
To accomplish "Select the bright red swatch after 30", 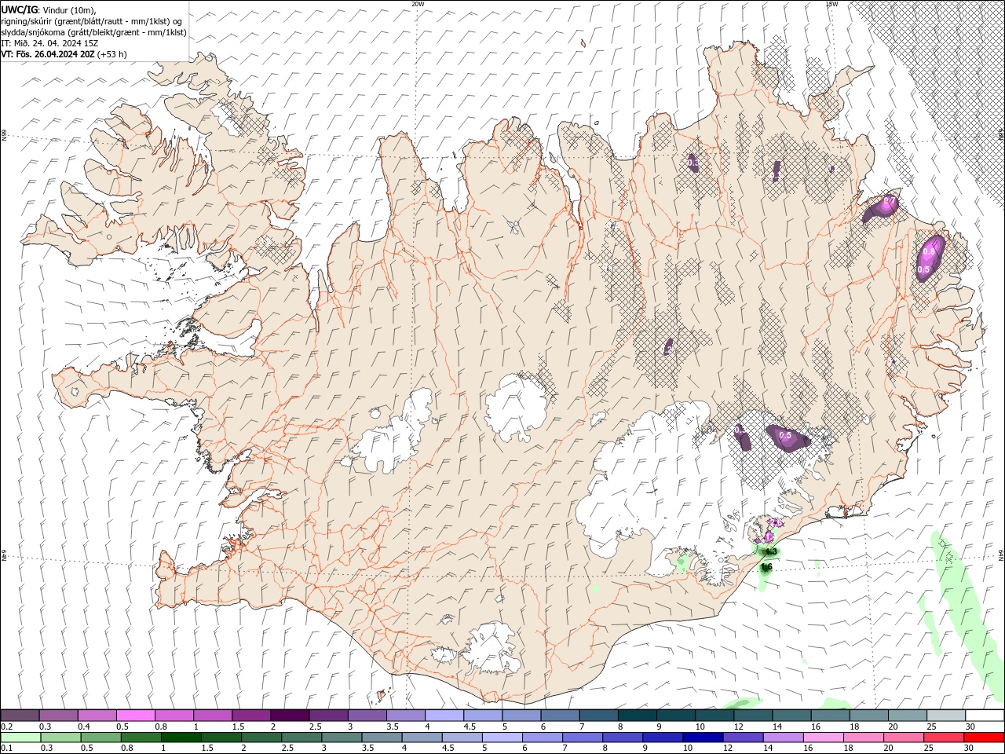I will (985, 738).
